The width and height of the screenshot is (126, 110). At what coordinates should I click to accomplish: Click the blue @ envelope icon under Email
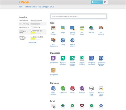click(x=101, y=106)
